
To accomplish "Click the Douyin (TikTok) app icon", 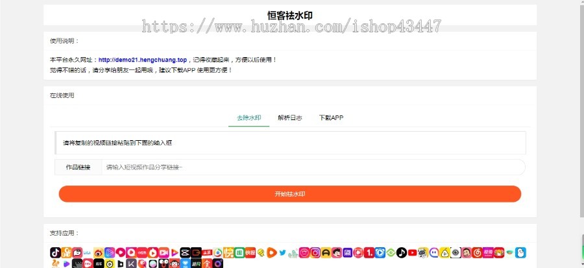I will point(56,252).
